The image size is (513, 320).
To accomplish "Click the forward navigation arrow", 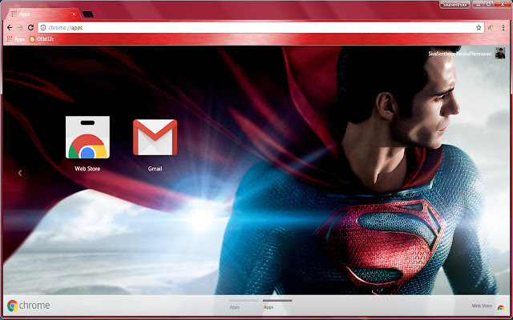I will point(20,28).
